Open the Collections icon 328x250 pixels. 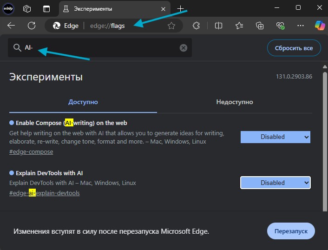260,26
